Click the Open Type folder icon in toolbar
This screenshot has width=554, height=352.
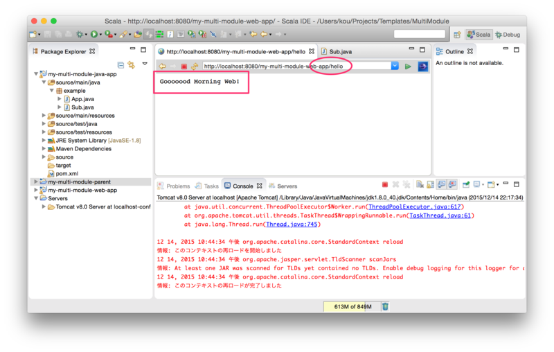pyautogui.click(x=138, y=34)
